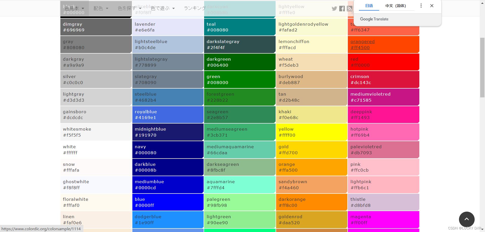Choose the darkslategray #2f4f4f swatch

coord(240,45)
